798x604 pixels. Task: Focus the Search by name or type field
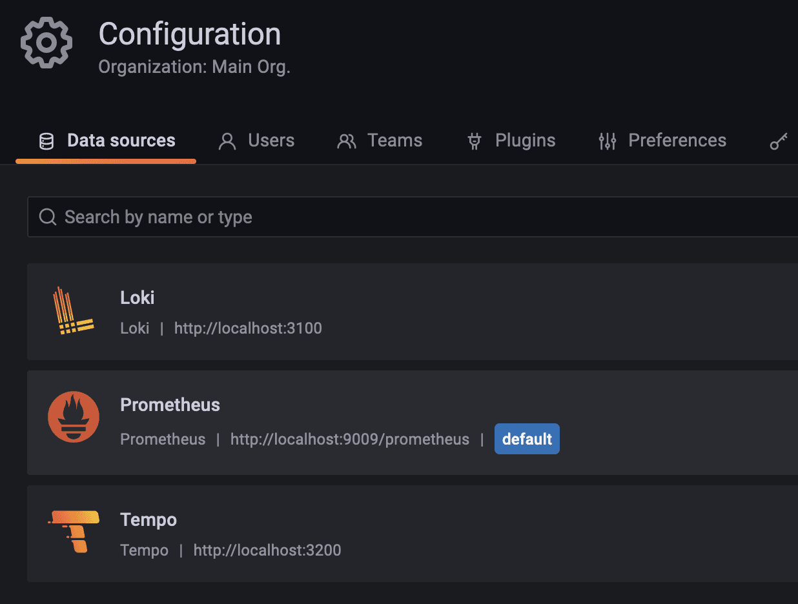click(x=413, y=217)
